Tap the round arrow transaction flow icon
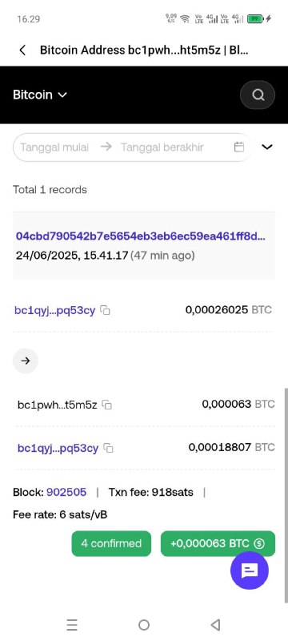288x641 pixels. coord(26,361)
